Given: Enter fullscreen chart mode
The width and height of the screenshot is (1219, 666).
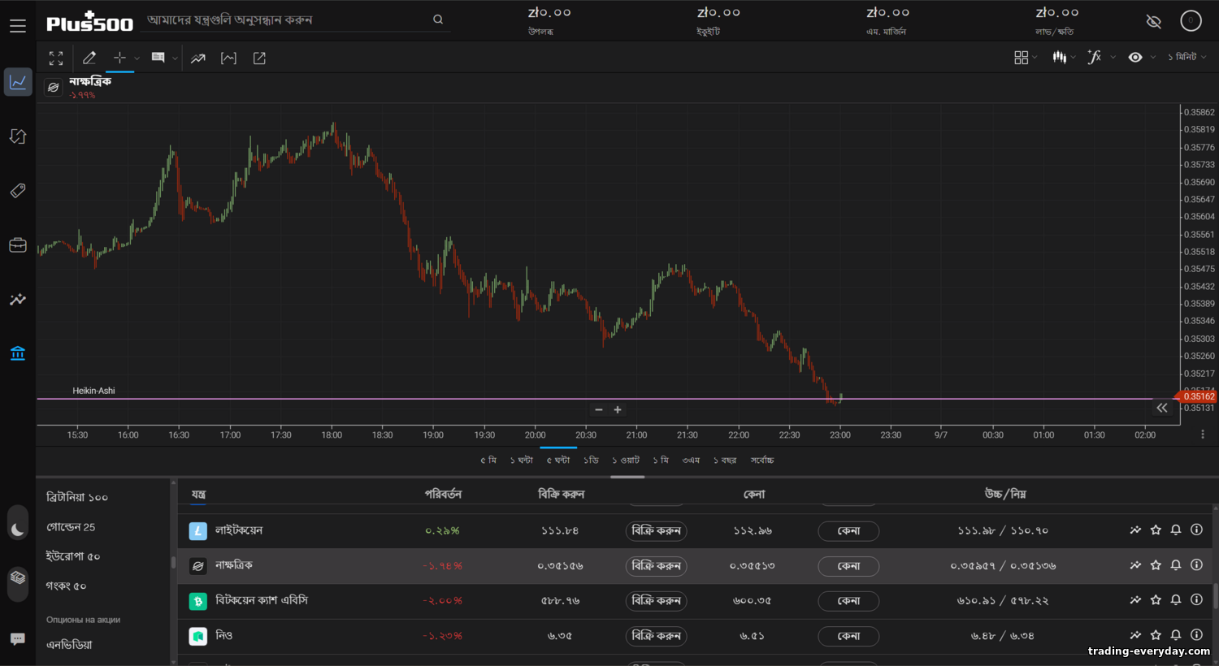Looking at the screenshot, I should point(56,58).
